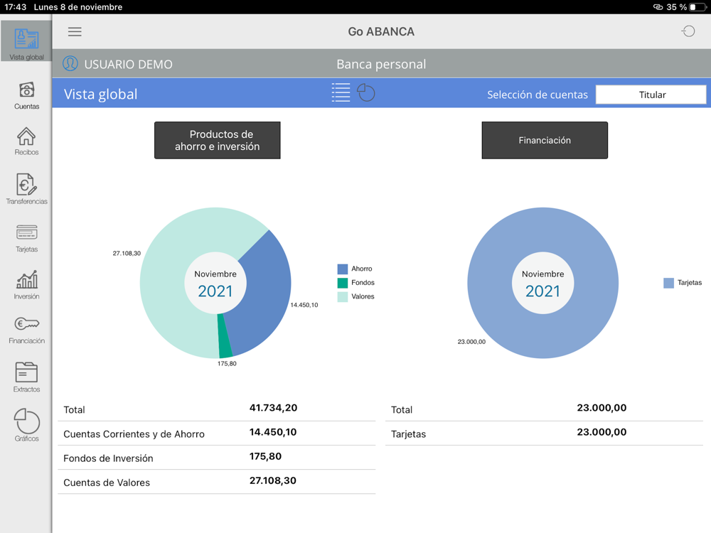Click the battery indicator in status bar

[698, 7]
